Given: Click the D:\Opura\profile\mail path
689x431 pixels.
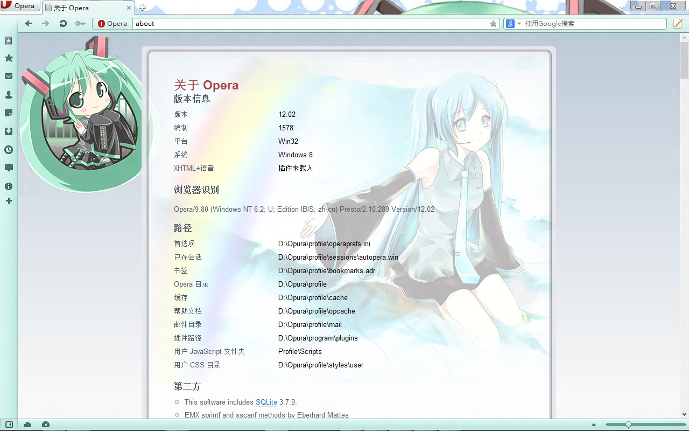Looking at the screenshot, I should (x=310, y=324).
